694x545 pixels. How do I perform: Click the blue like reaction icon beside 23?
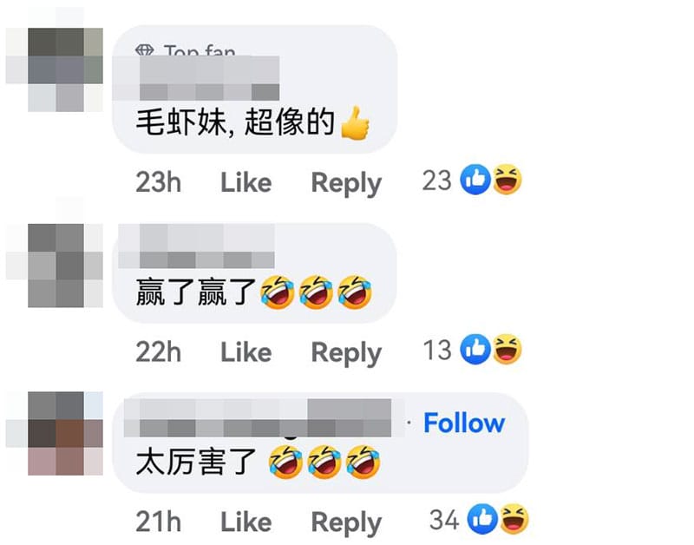pos(475,180)
